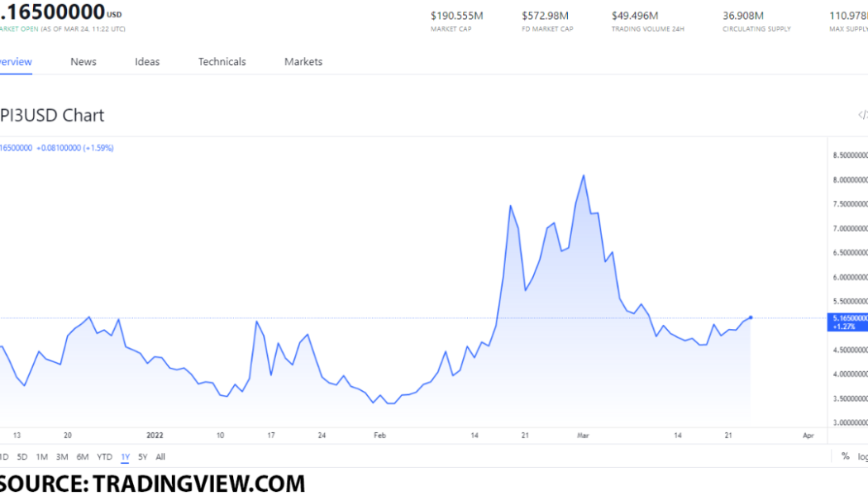Click the blue current price label on axis
The width and height of the screenshot is (868, 496).
pos(847,322)
